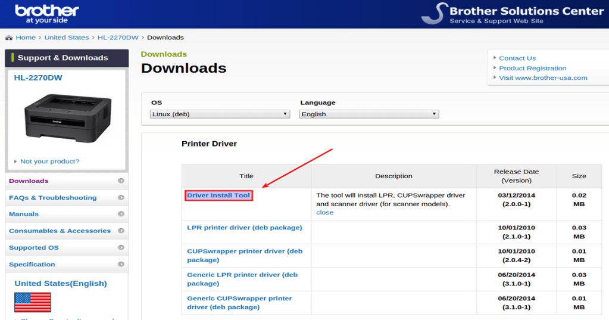Viewport: 609px width, 320px height.
Task: Open the LPR printer driver (deb package) link
Action: (244, 228)
